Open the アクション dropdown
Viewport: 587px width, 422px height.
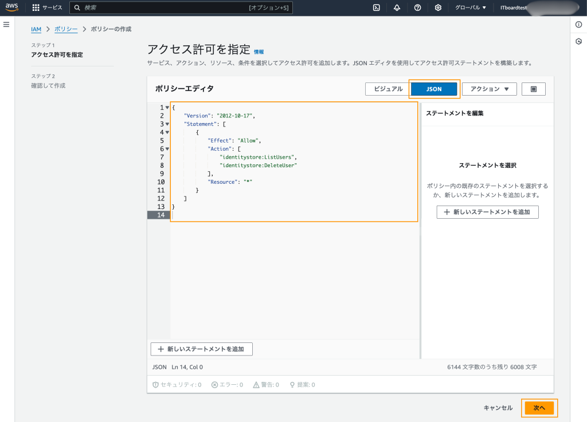pyautogui.click(x=489, y=89)
